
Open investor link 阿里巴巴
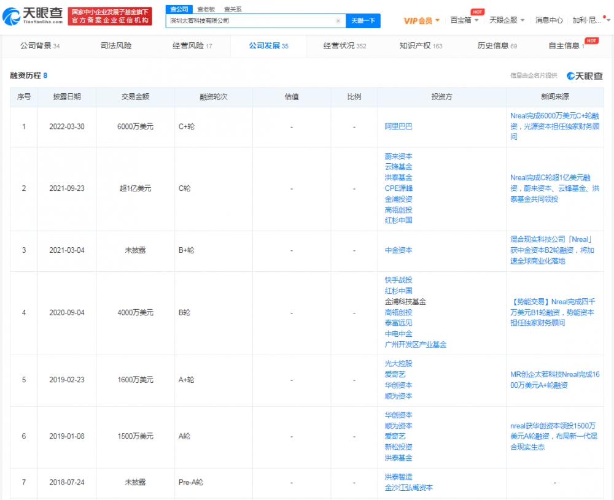point(398,126)
